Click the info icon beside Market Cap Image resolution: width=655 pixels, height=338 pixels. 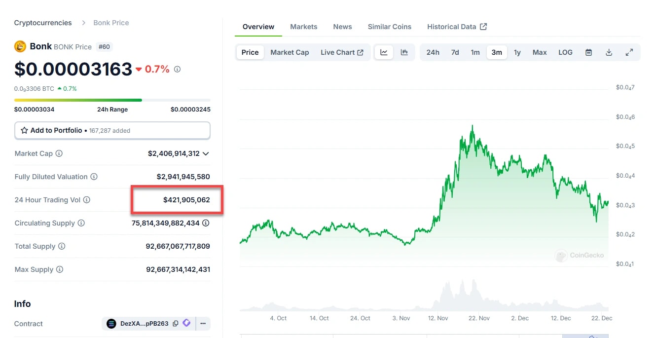pyautogui.click(x=59, y=153)
